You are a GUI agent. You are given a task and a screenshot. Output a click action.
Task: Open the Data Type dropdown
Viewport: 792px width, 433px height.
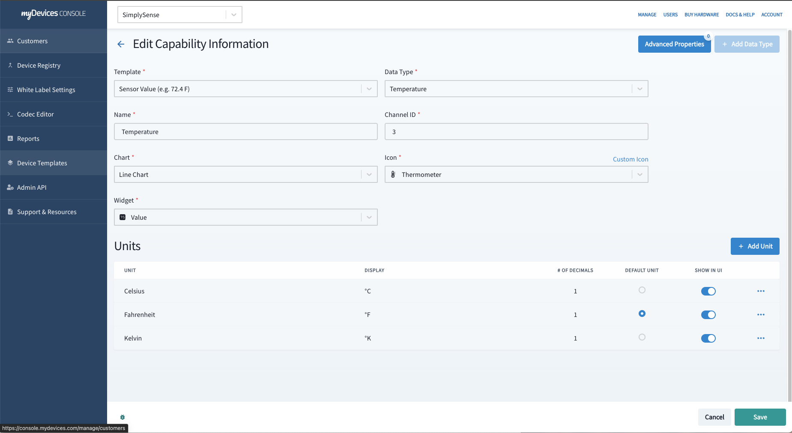tap(640, 89)
